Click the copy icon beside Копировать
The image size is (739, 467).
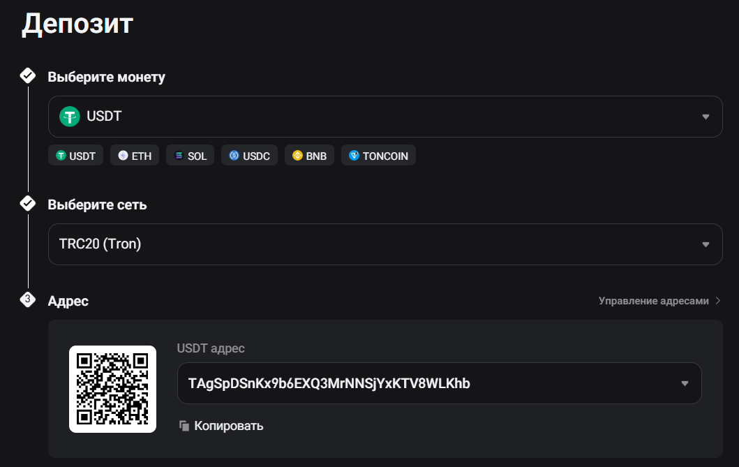184,426
